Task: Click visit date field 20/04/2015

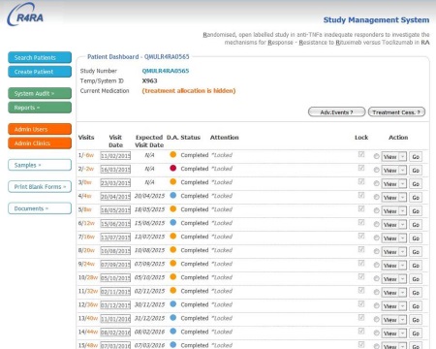Action: [x=115, y=197]
